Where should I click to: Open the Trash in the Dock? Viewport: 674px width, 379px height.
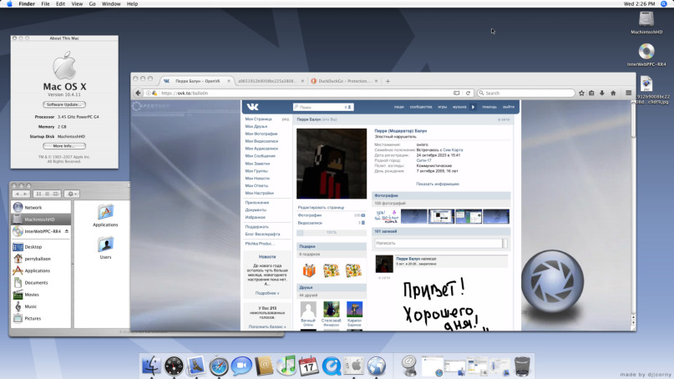coord(522,365)
